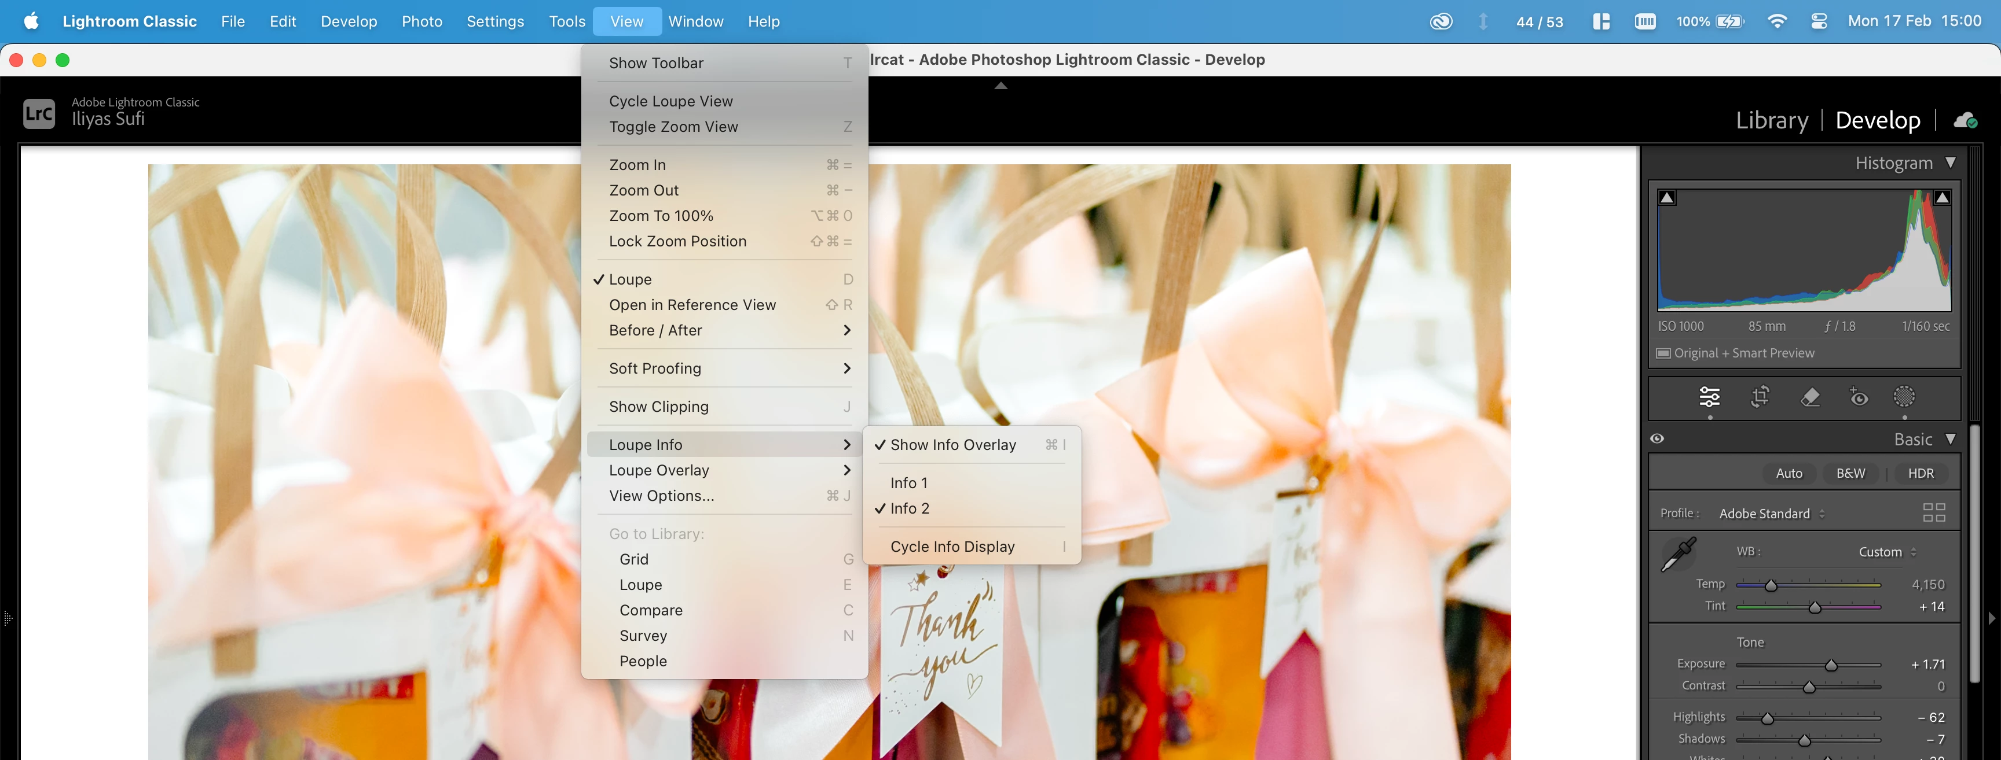Pick the White Balance eyedropper tool
The image size is (2001, 760).
click(x=1678, y=554)
